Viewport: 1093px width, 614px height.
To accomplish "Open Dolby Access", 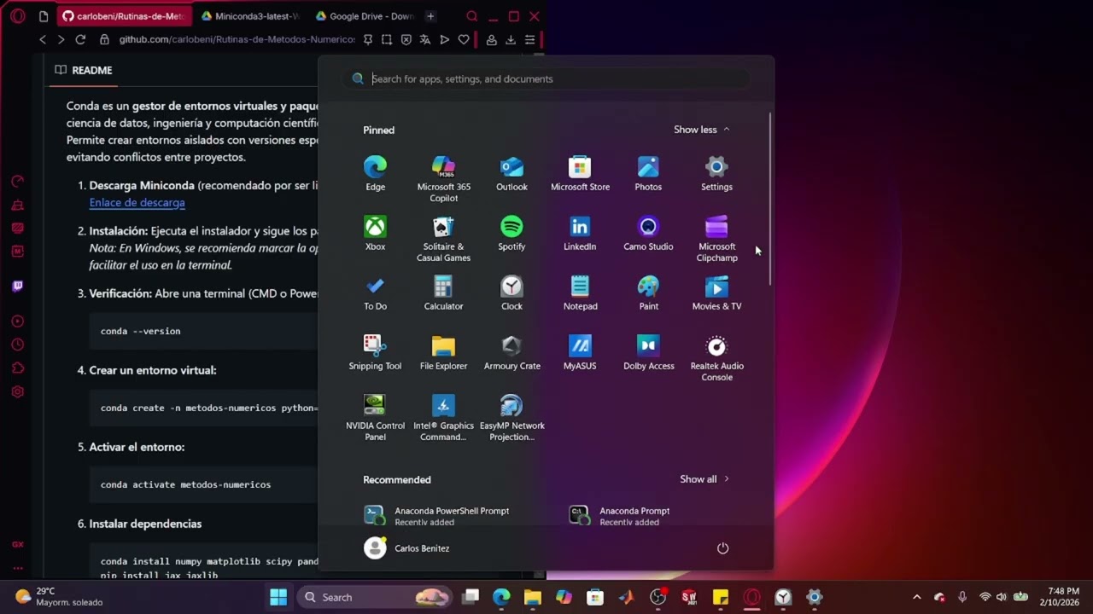I will [648, 352].
